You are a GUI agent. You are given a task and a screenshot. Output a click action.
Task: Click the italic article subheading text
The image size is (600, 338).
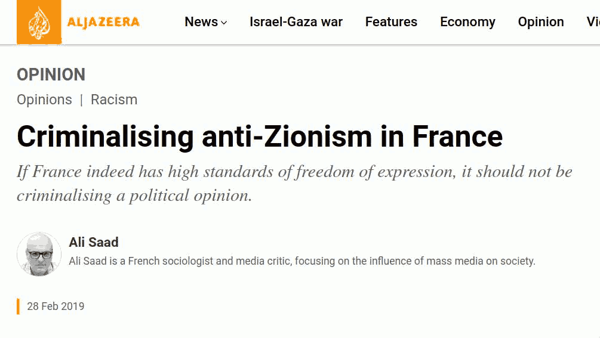[295, 184]
